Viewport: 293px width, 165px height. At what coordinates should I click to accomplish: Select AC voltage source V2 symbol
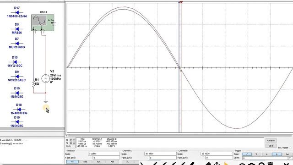tap(45, 78)
